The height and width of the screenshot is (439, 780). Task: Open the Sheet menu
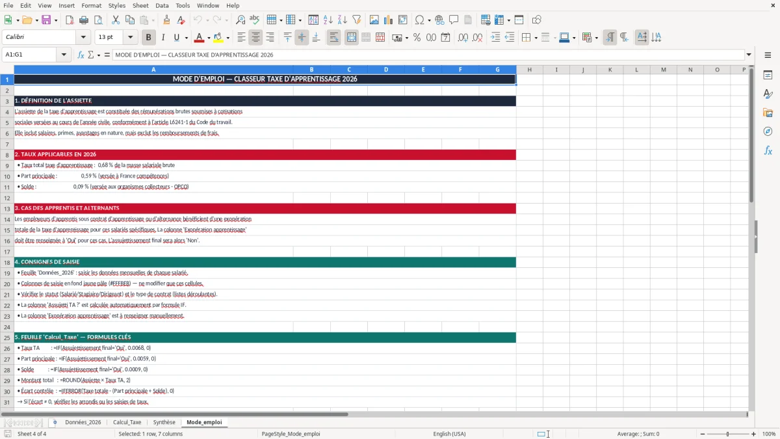coord(140,5)
